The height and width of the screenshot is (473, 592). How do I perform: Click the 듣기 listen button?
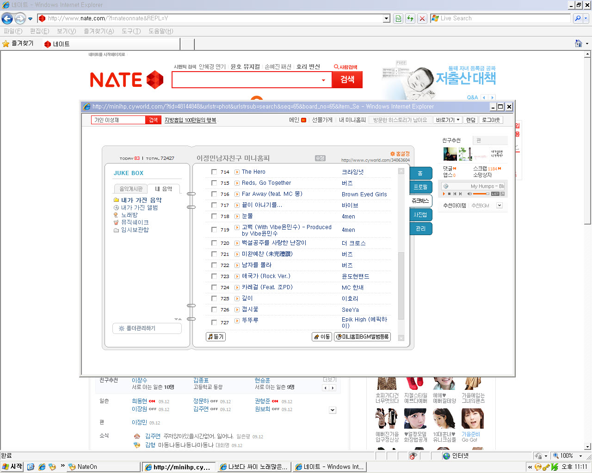(216, 337)
